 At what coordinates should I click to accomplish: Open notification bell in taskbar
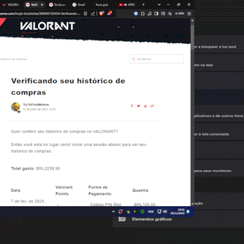(188, 212)
